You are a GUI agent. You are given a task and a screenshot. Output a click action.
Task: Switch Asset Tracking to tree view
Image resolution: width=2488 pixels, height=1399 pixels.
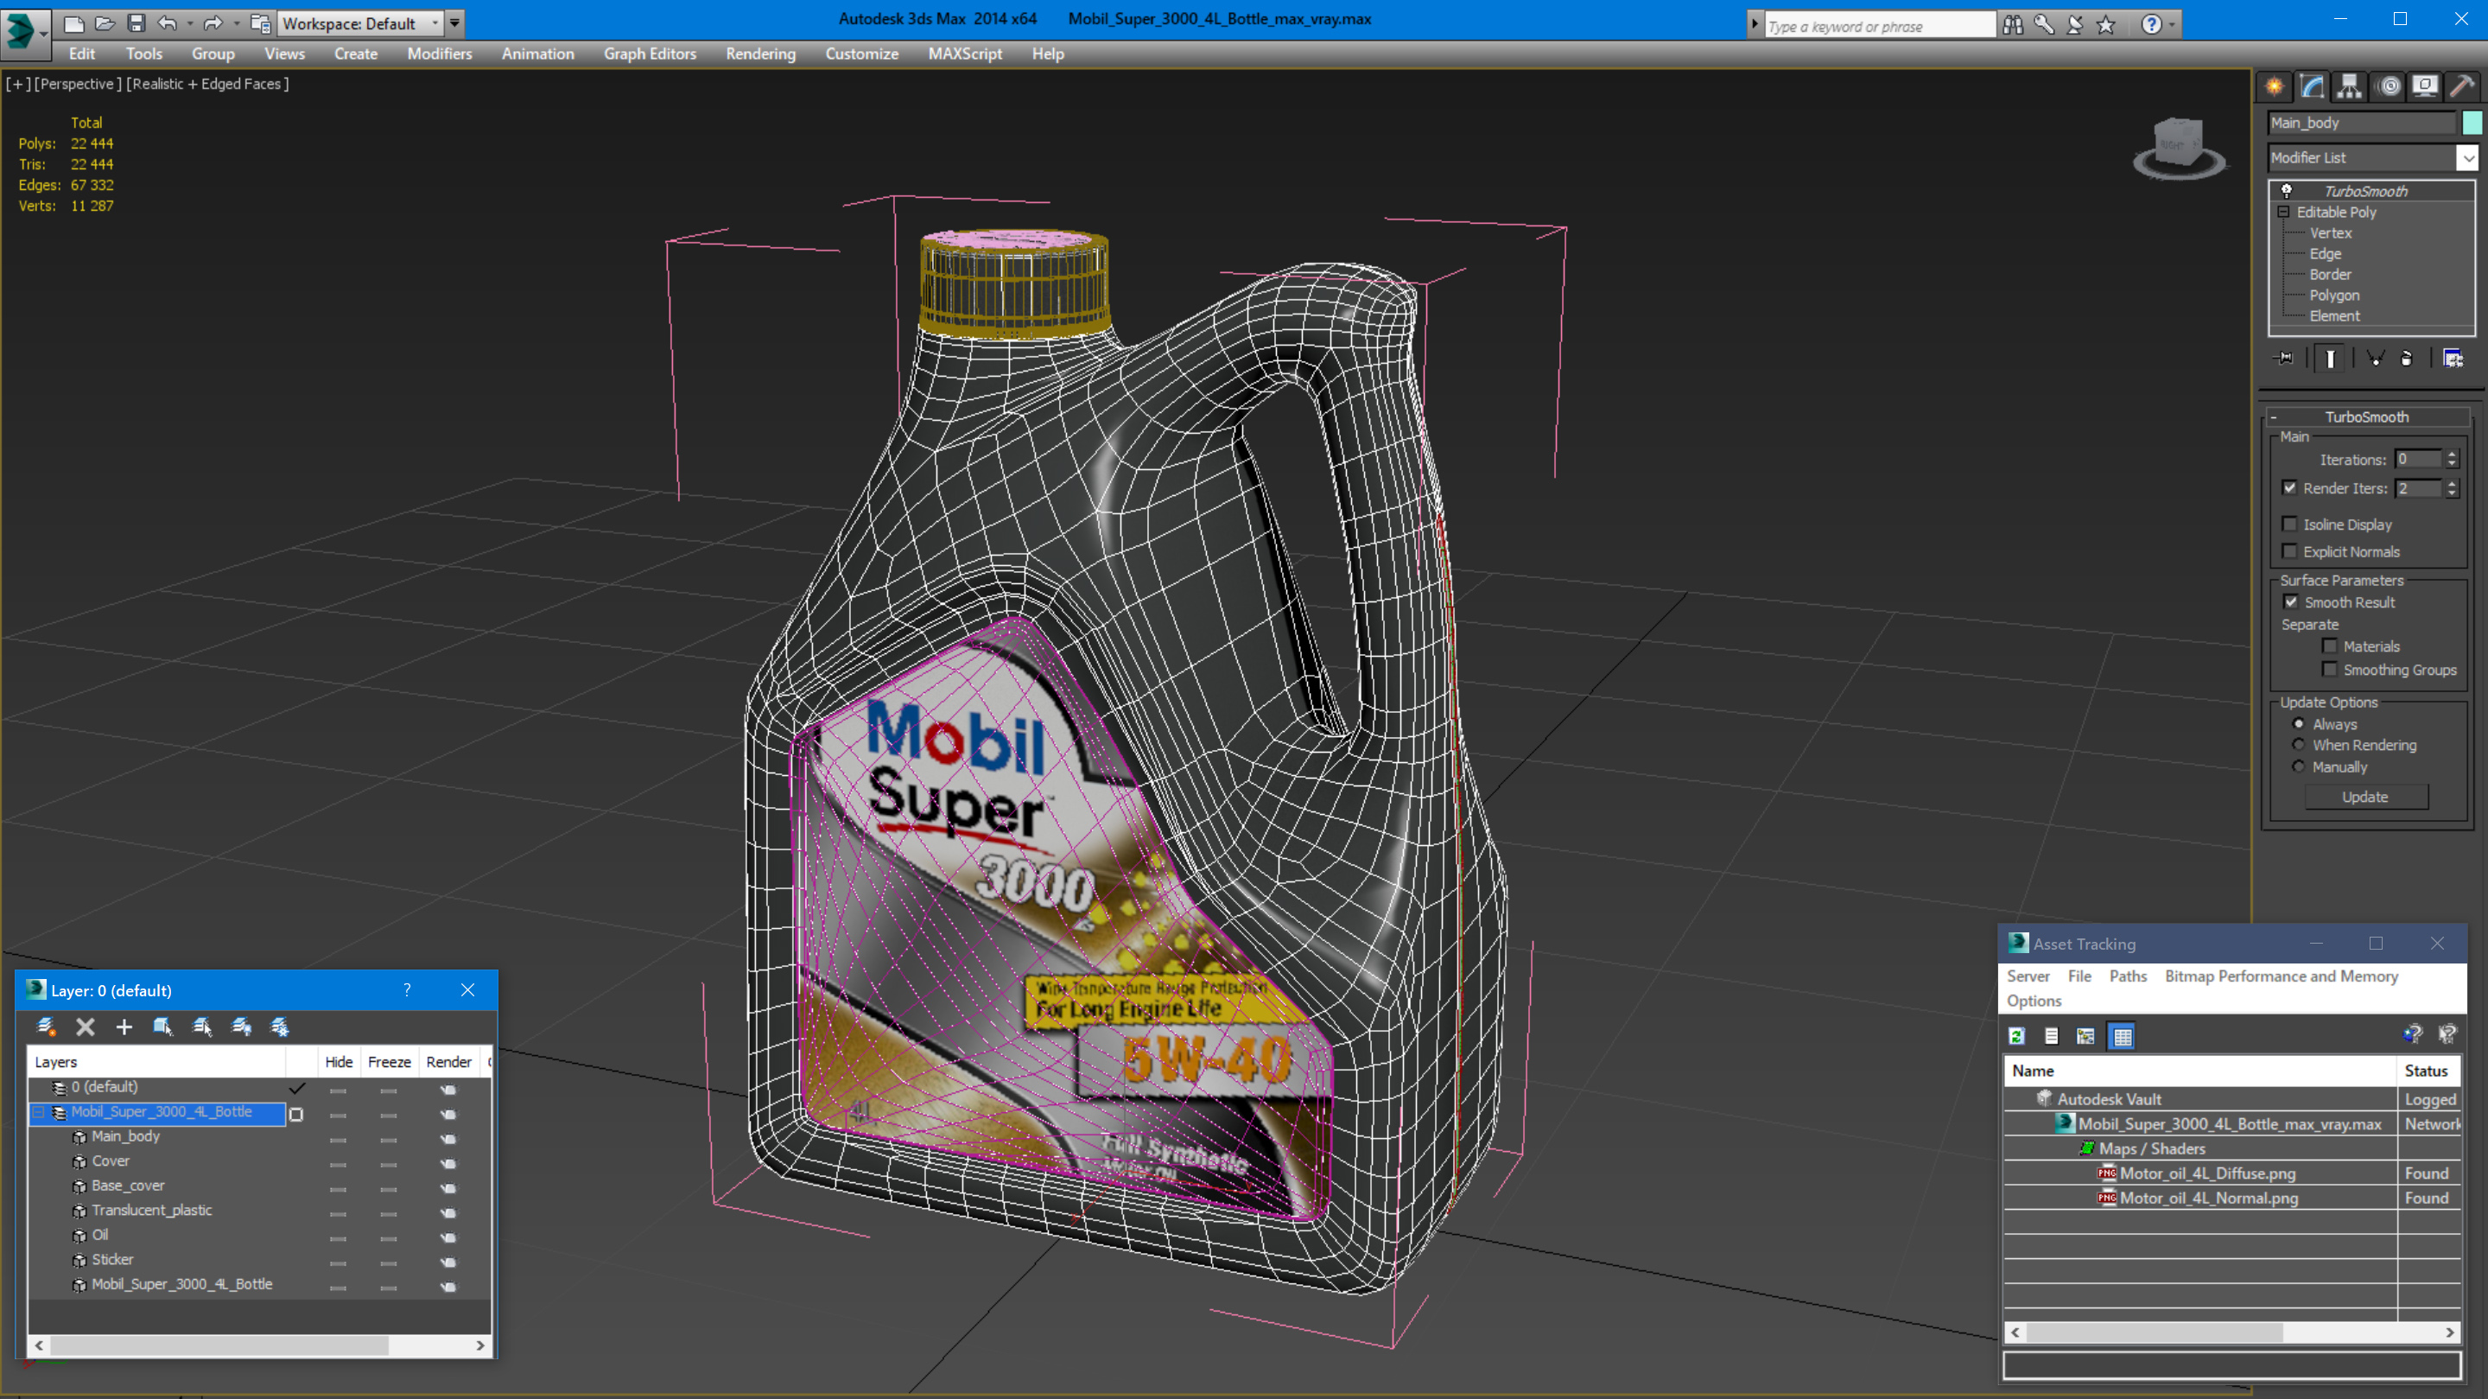2086,1037
